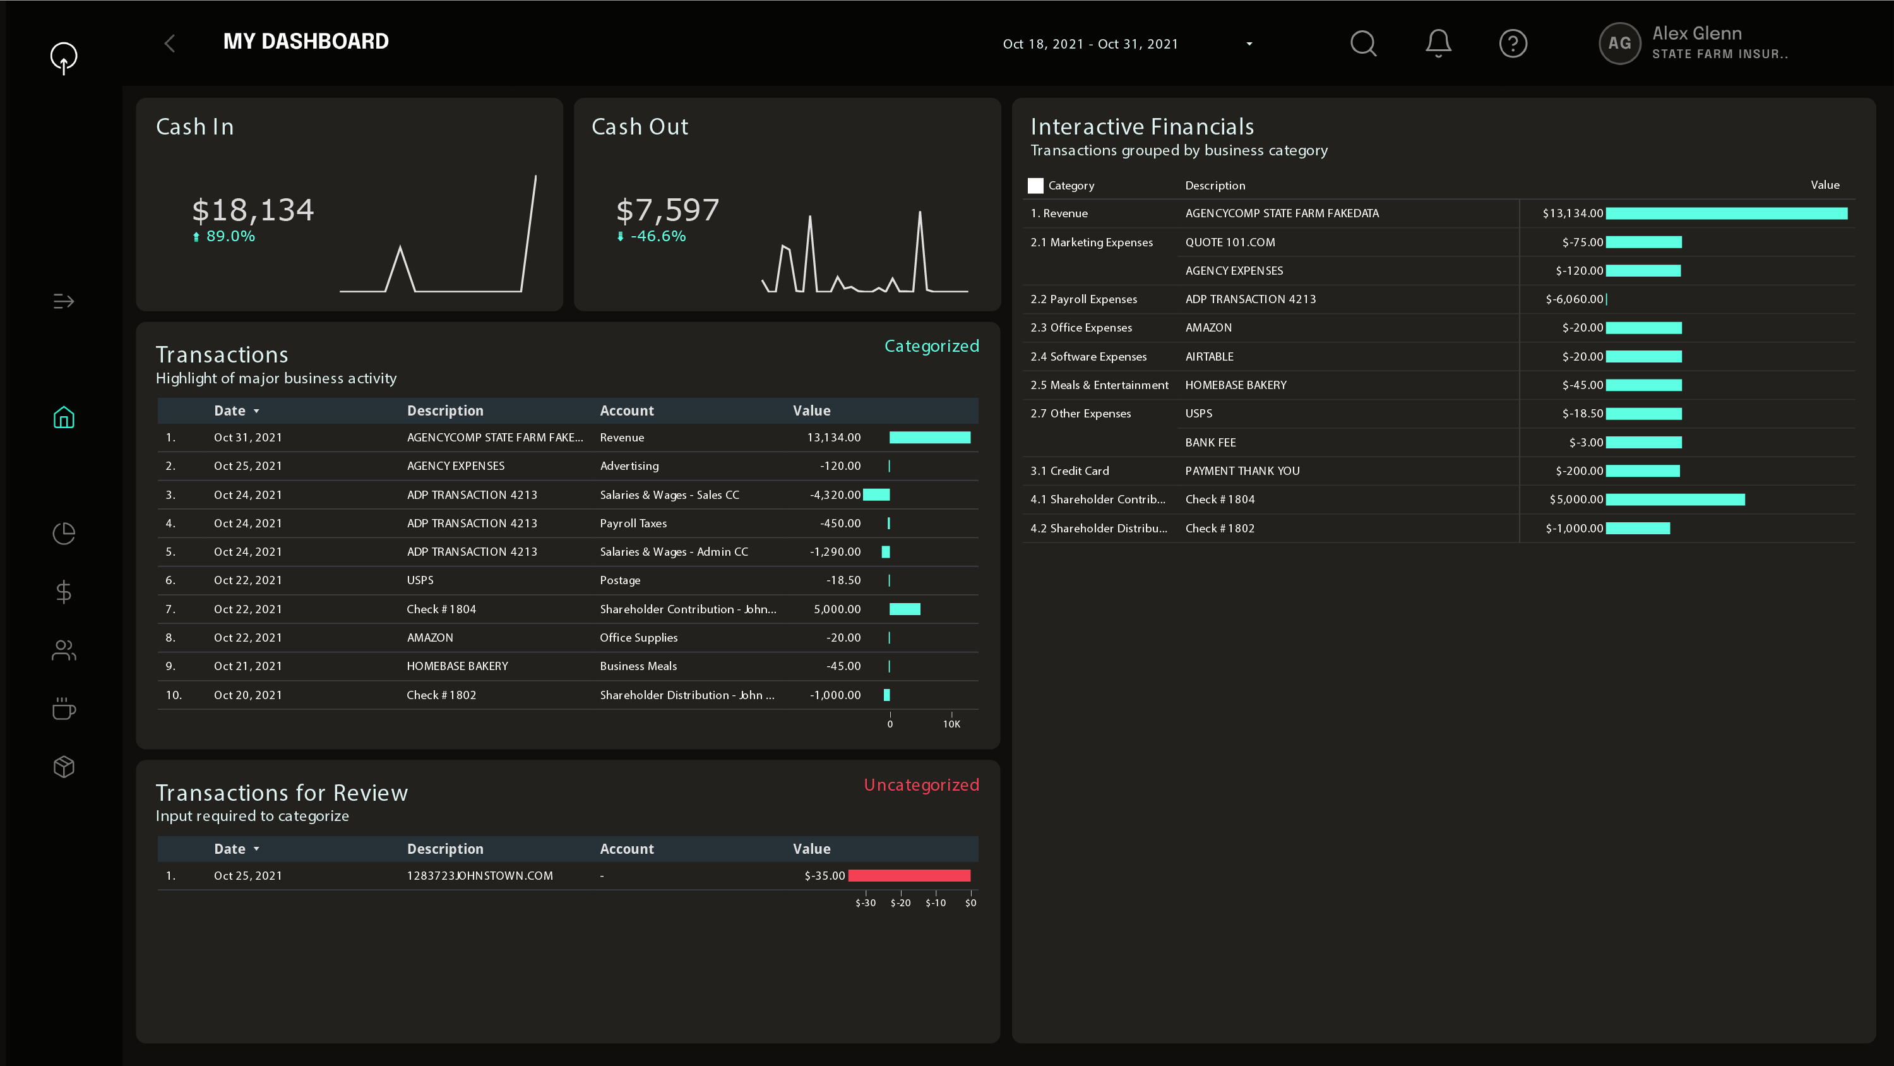Open the date range dropdown arrow
This screenshot has width=1894, height=1066.
pyautogui.click(x=1249, y=44)
